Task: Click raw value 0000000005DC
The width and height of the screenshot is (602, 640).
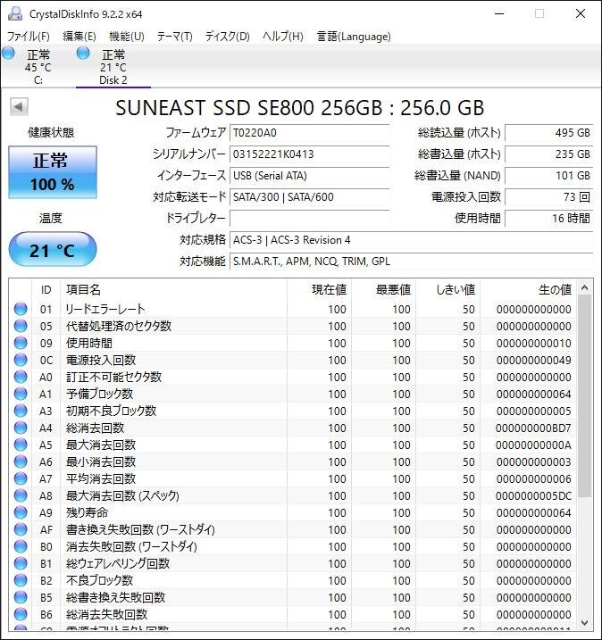Action: pos(533,495)
